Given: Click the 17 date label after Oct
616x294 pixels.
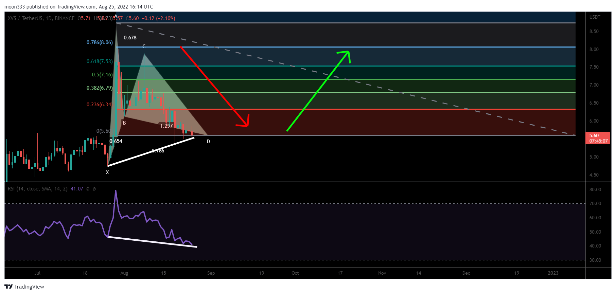Looking at the screenshot, I should pos(340,273).
